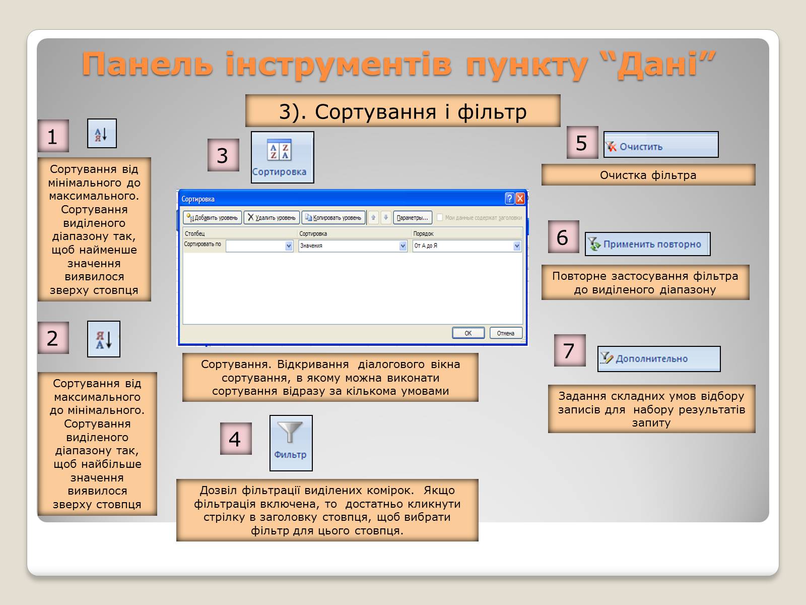The width and height of the screenshot is (806, 605).
Task: Click the move level down arrow
Action: tap(386, 217)
